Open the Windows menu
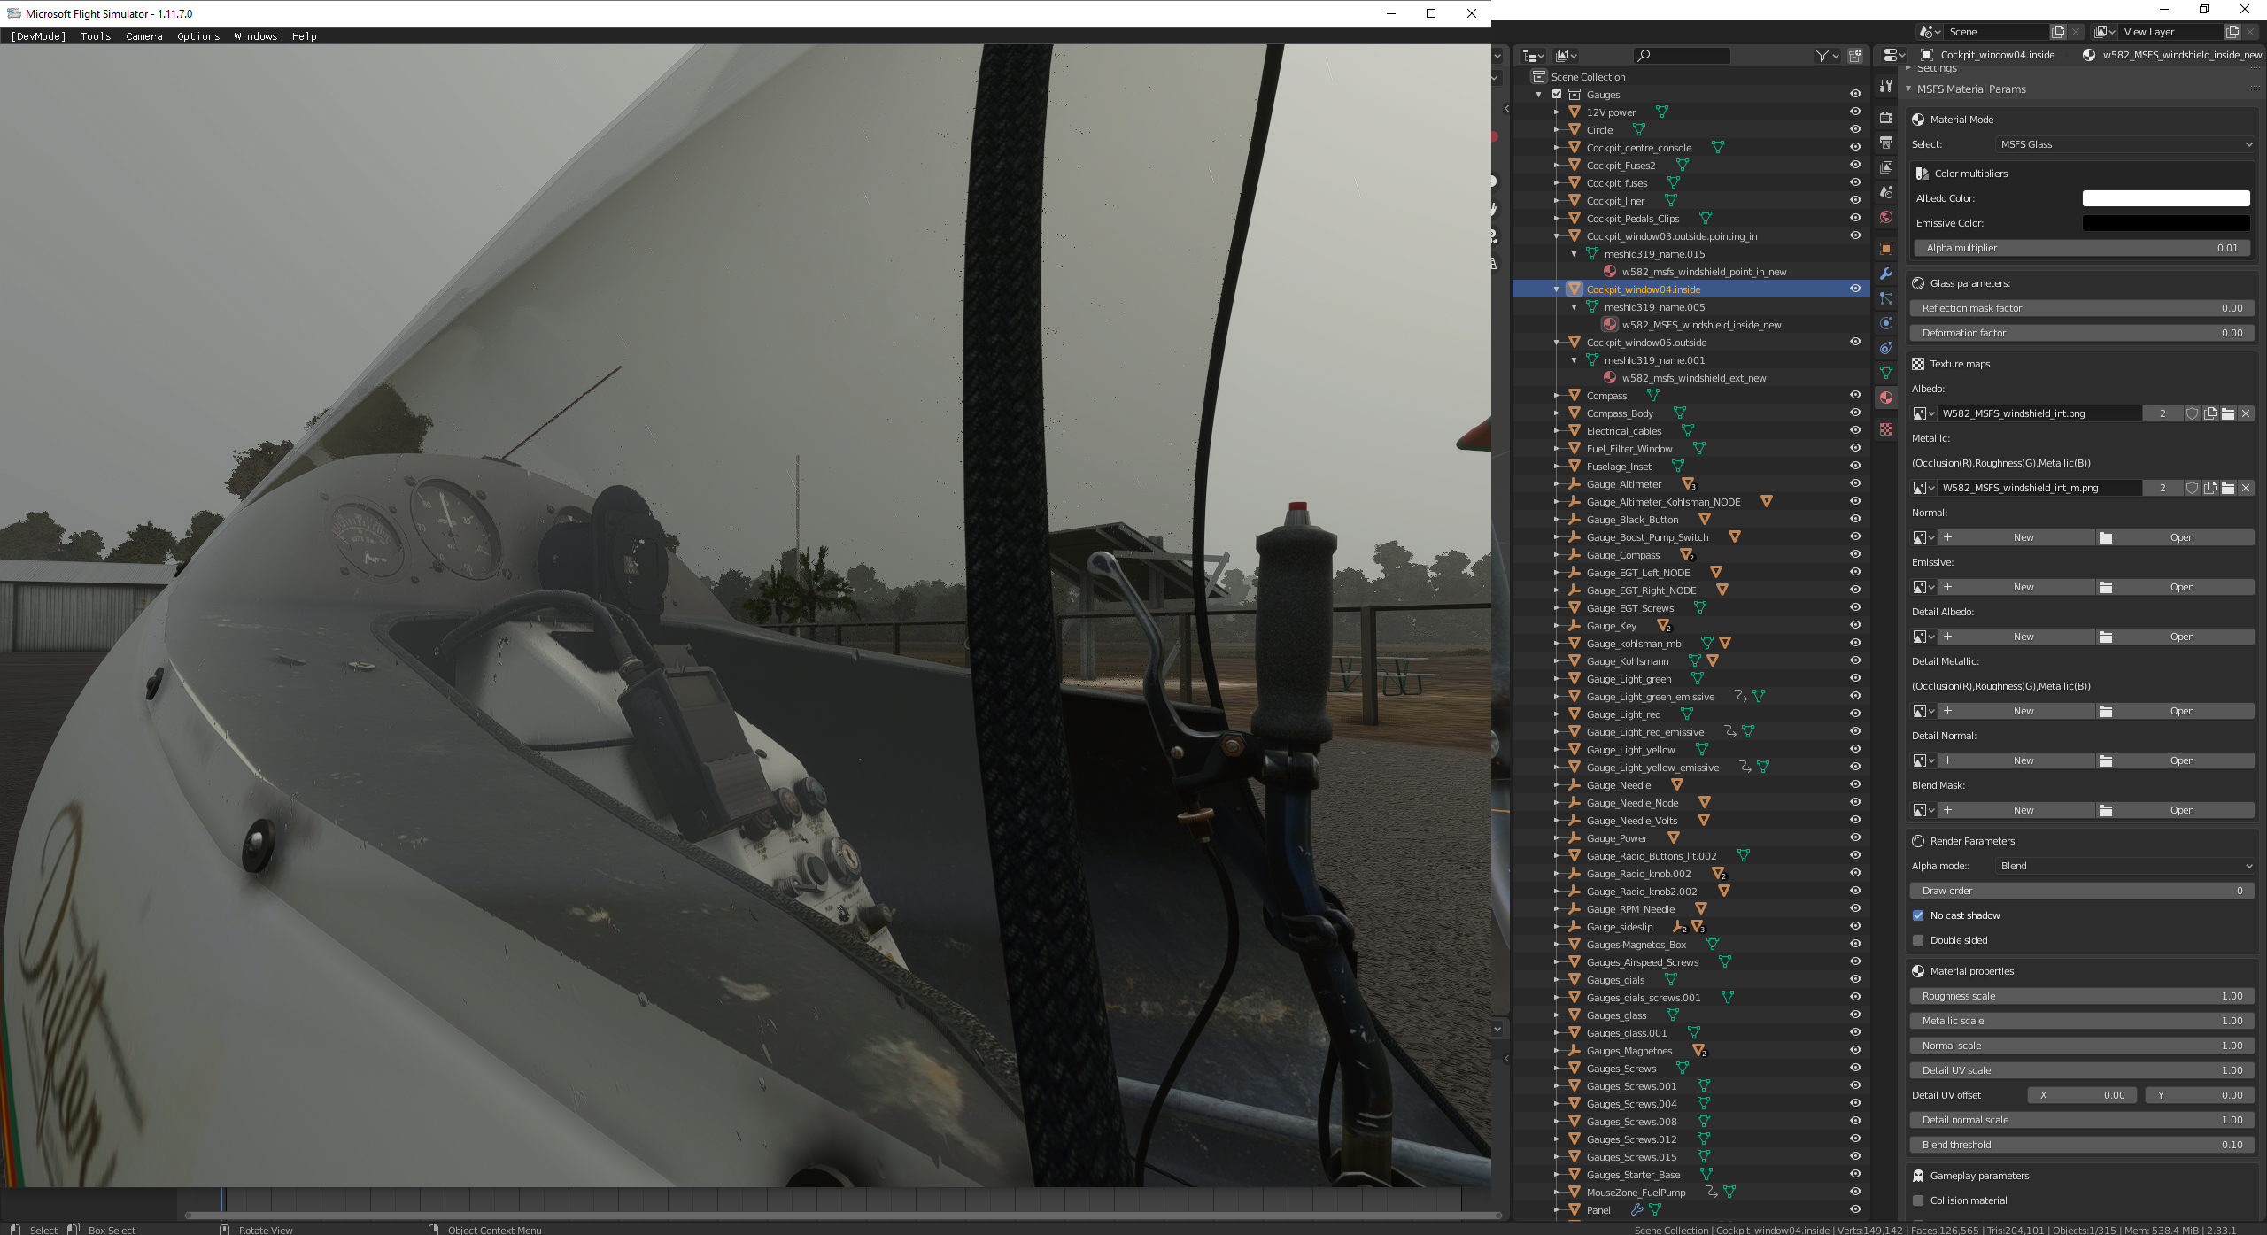2267x1235 pixels. [x=256, y=36]
